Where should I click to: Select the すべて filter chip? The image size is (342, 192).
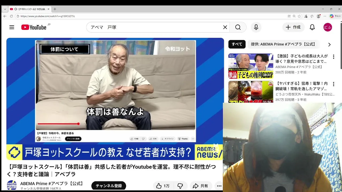237,44
